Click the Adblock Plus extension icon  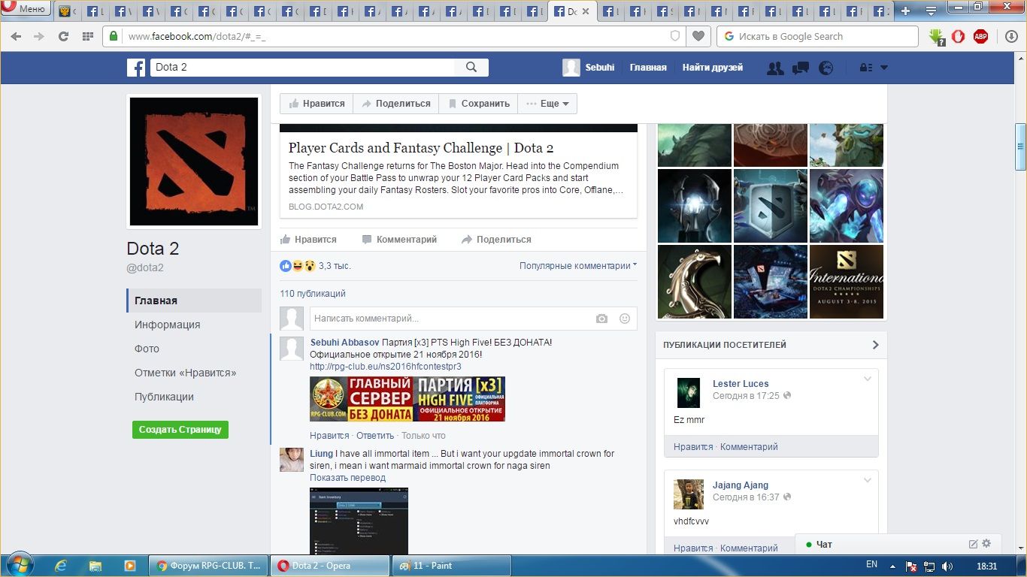[x=980, y=36]
